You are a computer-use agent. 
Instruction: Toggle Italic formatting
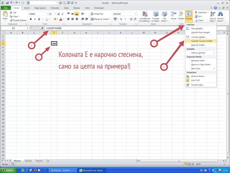tap(35, 19)
